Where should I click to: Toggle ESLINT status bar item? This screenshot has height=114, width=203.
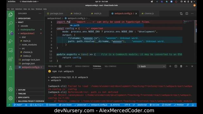167,105
